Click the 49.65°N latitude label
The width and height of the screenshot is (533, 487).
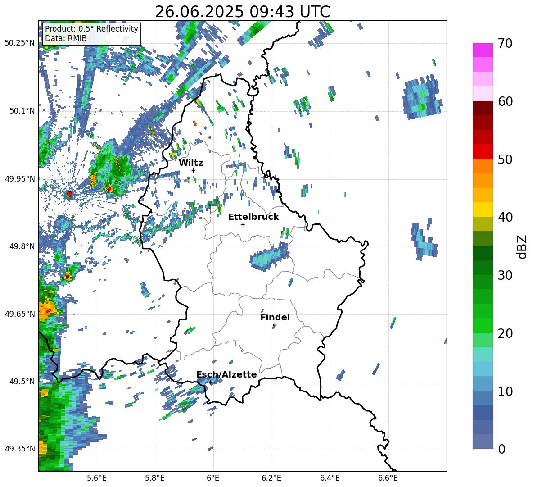(20, 314)
